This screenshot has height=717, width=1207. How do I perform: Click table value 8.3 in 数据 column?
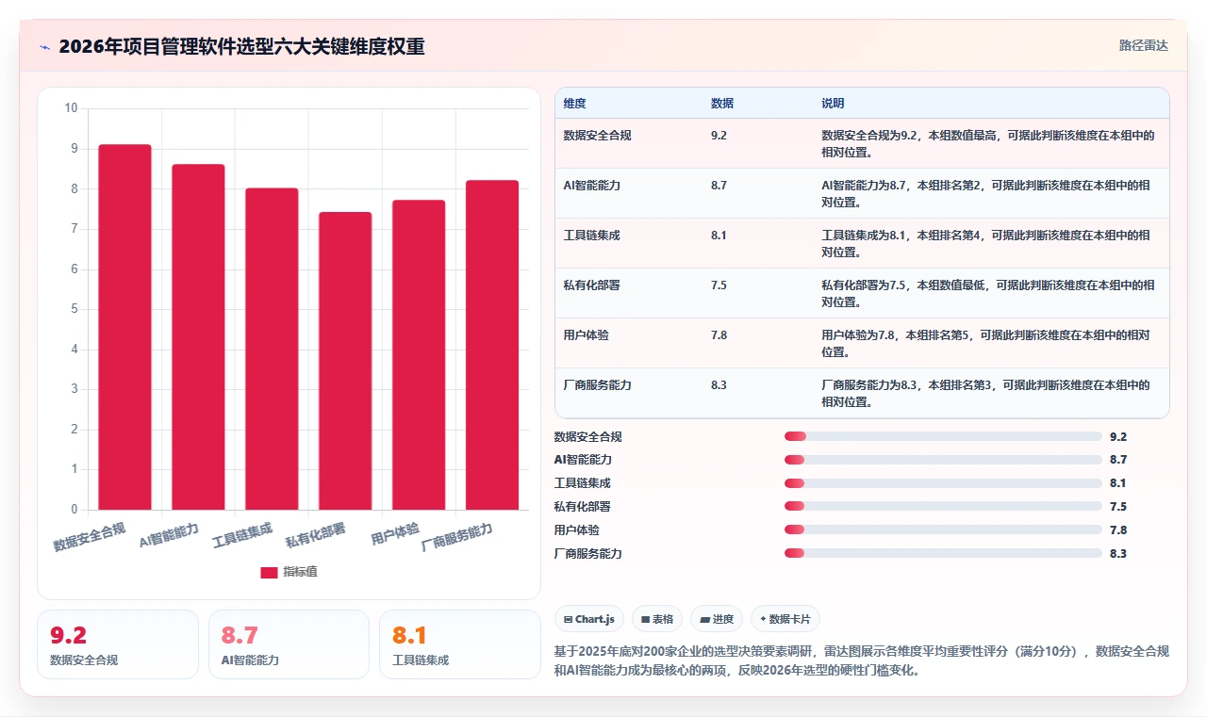719,385
